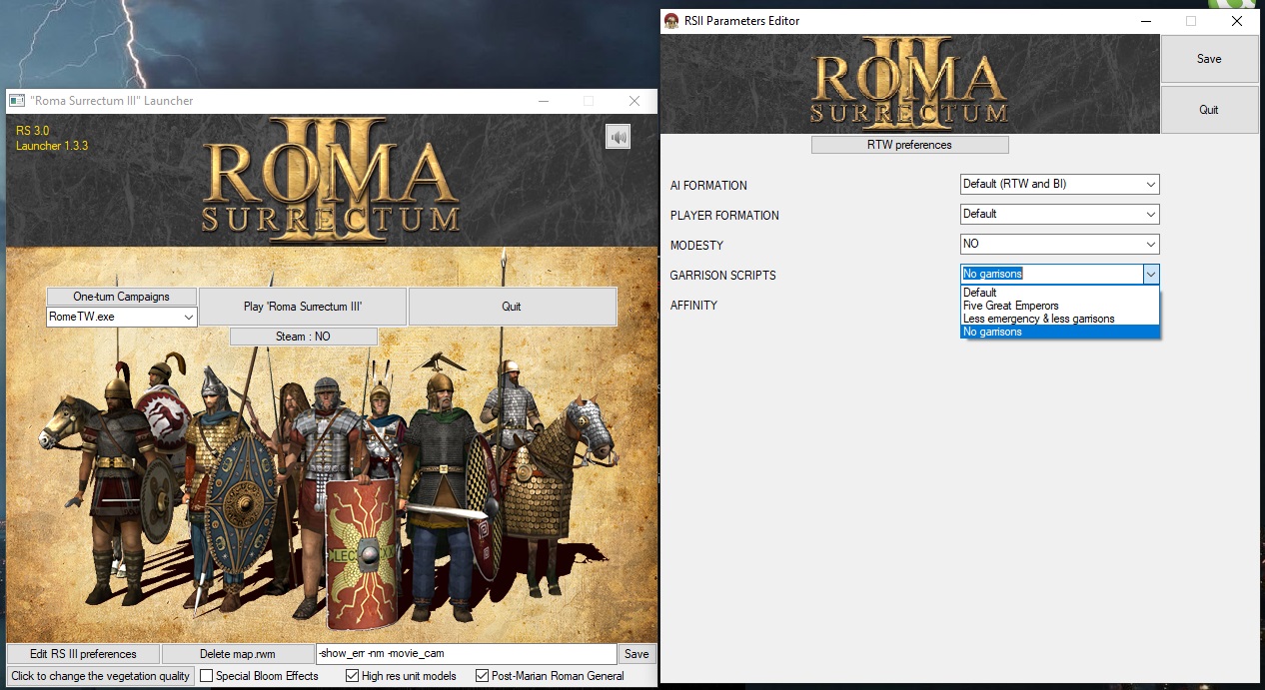This screenshot has width=1265, height=690.
Task: Pick 'Less emergency & less garrisons' option
Action: 1059,319
